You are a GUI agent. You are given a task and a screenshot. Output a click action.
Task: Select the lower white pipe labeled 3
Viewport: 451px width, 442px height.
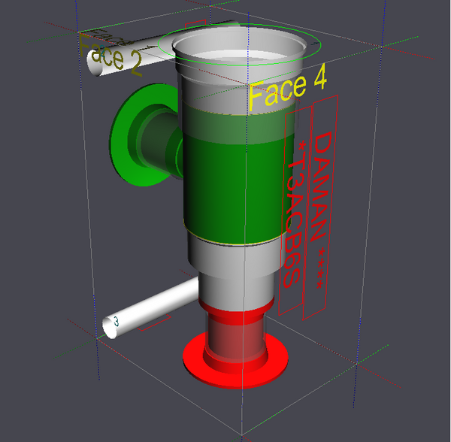pos(151,307)
